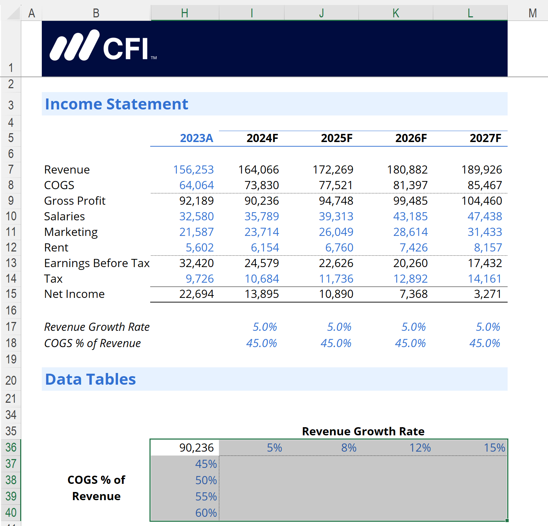Image resolution: width=548 pixels, height=526 pixels.
Task: Select column H header
Action: click(x=185, y=13)
